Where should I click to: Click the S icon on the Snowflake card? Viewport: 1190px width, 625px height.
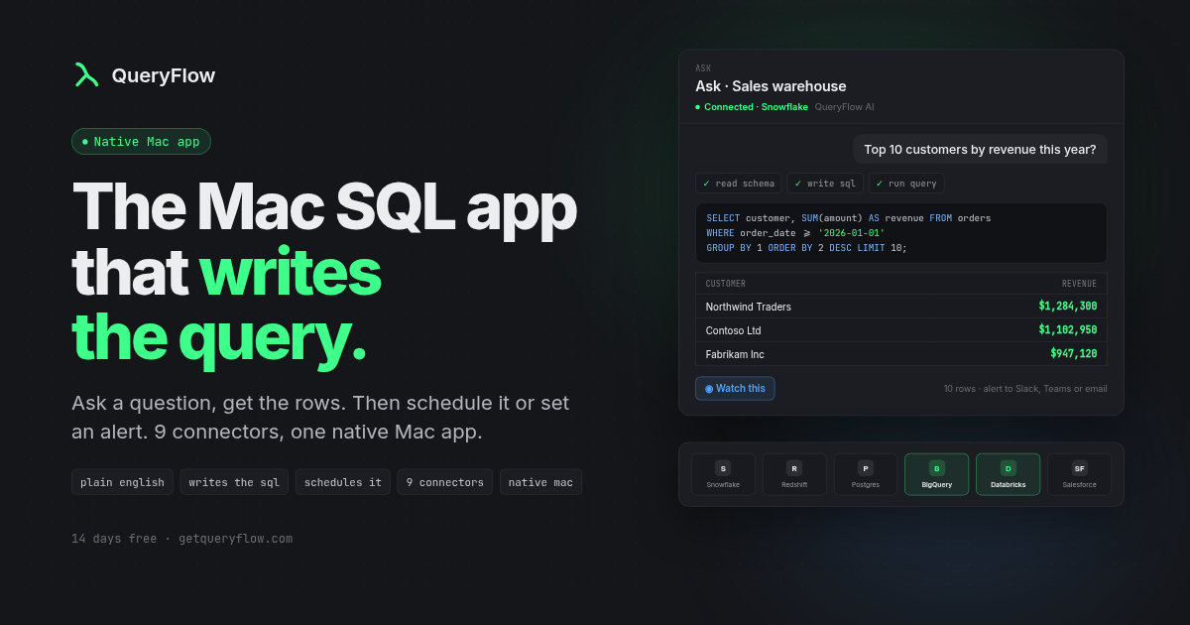[723, 468]
